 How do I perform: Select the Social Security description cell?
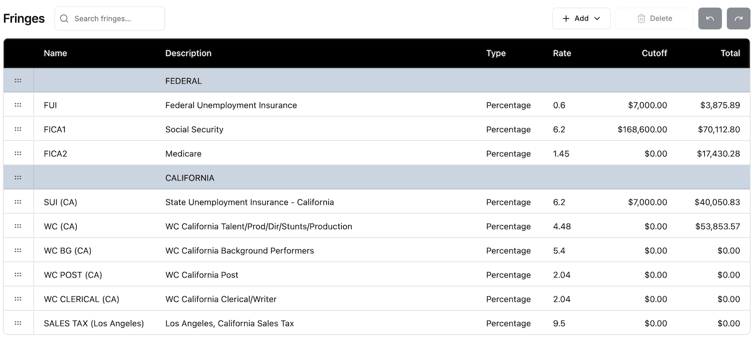(x=194, y=129)
